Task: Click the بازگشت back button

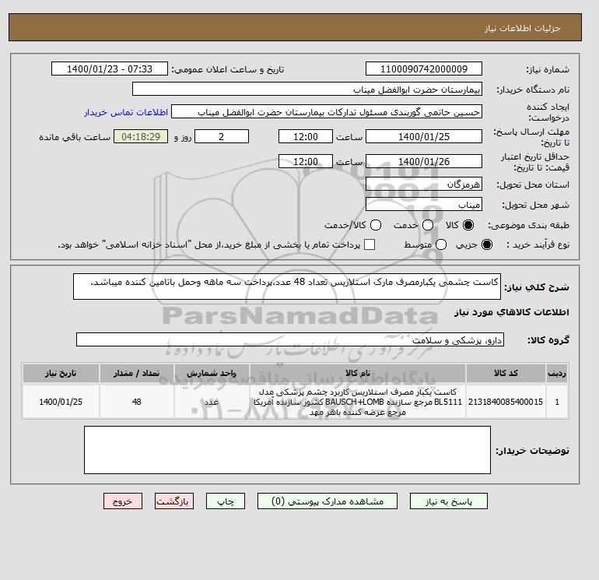Action: pyautogui.click(x=174, y=501)
